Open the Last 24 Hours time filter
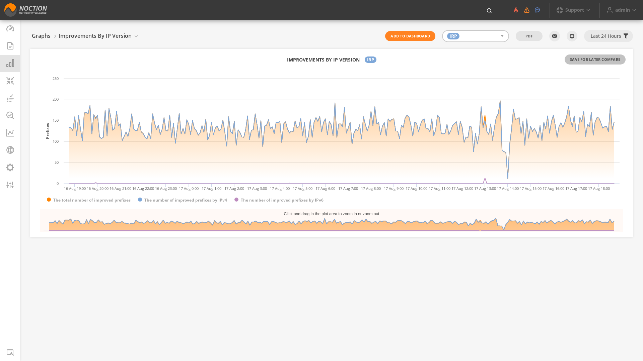The width and height of the screenshot is (643, 361). pyautogui.click(x=609, y=36)
